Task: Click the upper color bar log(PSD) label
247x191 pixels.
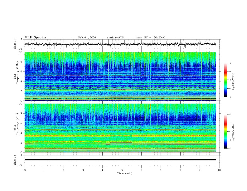Action: [x=234, y=81]
